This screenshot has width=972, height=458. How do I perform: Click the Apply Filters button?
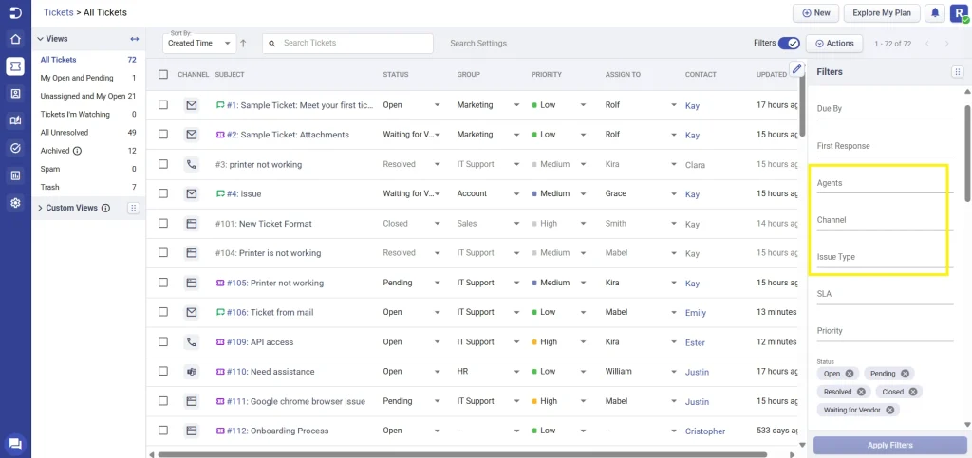(x=889, y=445)
